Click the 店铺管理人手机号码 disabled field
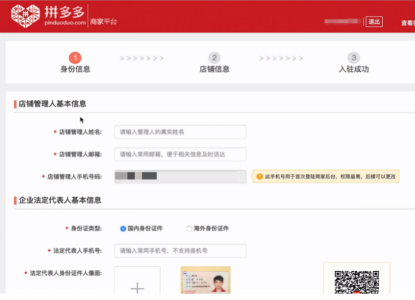Image resolution: width=415 pixels, height=300 pixels. point(181,176)
